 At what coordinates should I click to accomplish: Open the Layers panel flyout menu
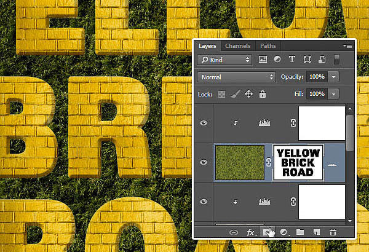pos(347,45)
